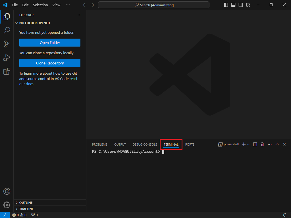Kill terminal with the trash icon
Screen dimensions: 291x218
pyautogui.click(x=262, y=144)
